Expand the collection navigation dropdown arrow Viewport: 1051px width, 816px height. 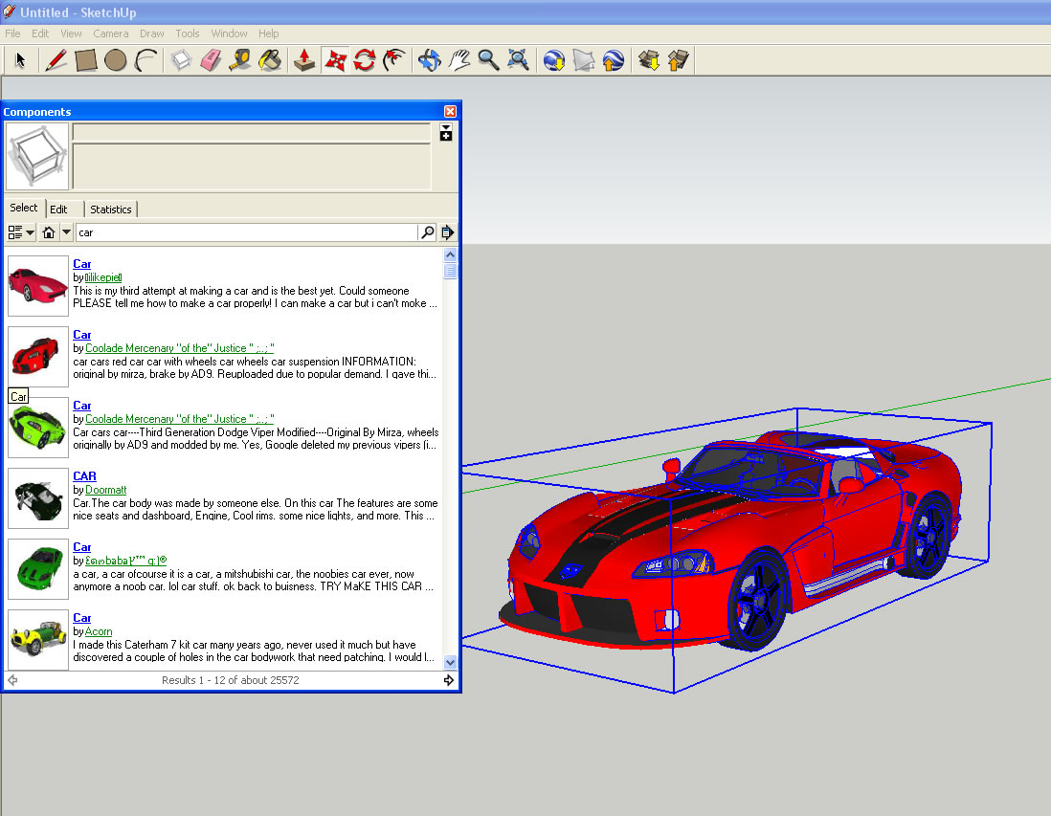[66, 232]
